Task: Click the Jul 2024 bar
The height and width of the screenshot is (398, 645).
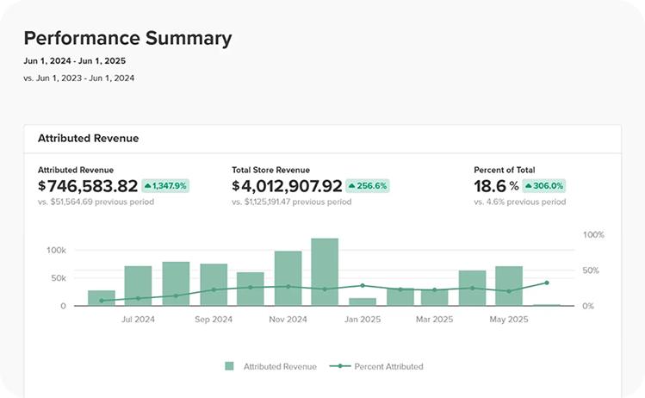Action: coord(138,286)
